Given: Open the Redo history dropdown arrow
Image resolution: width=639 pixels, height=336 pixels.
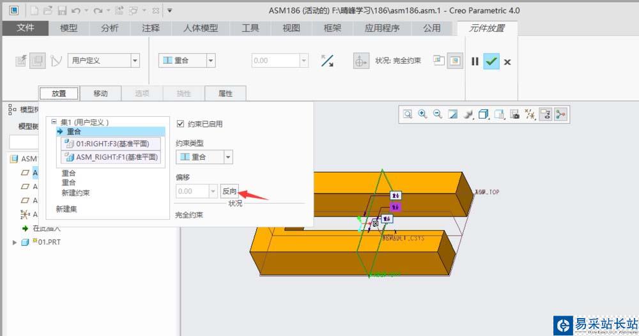Looking at the screenshot, I should pyautogui.click(x=109, y=11).
